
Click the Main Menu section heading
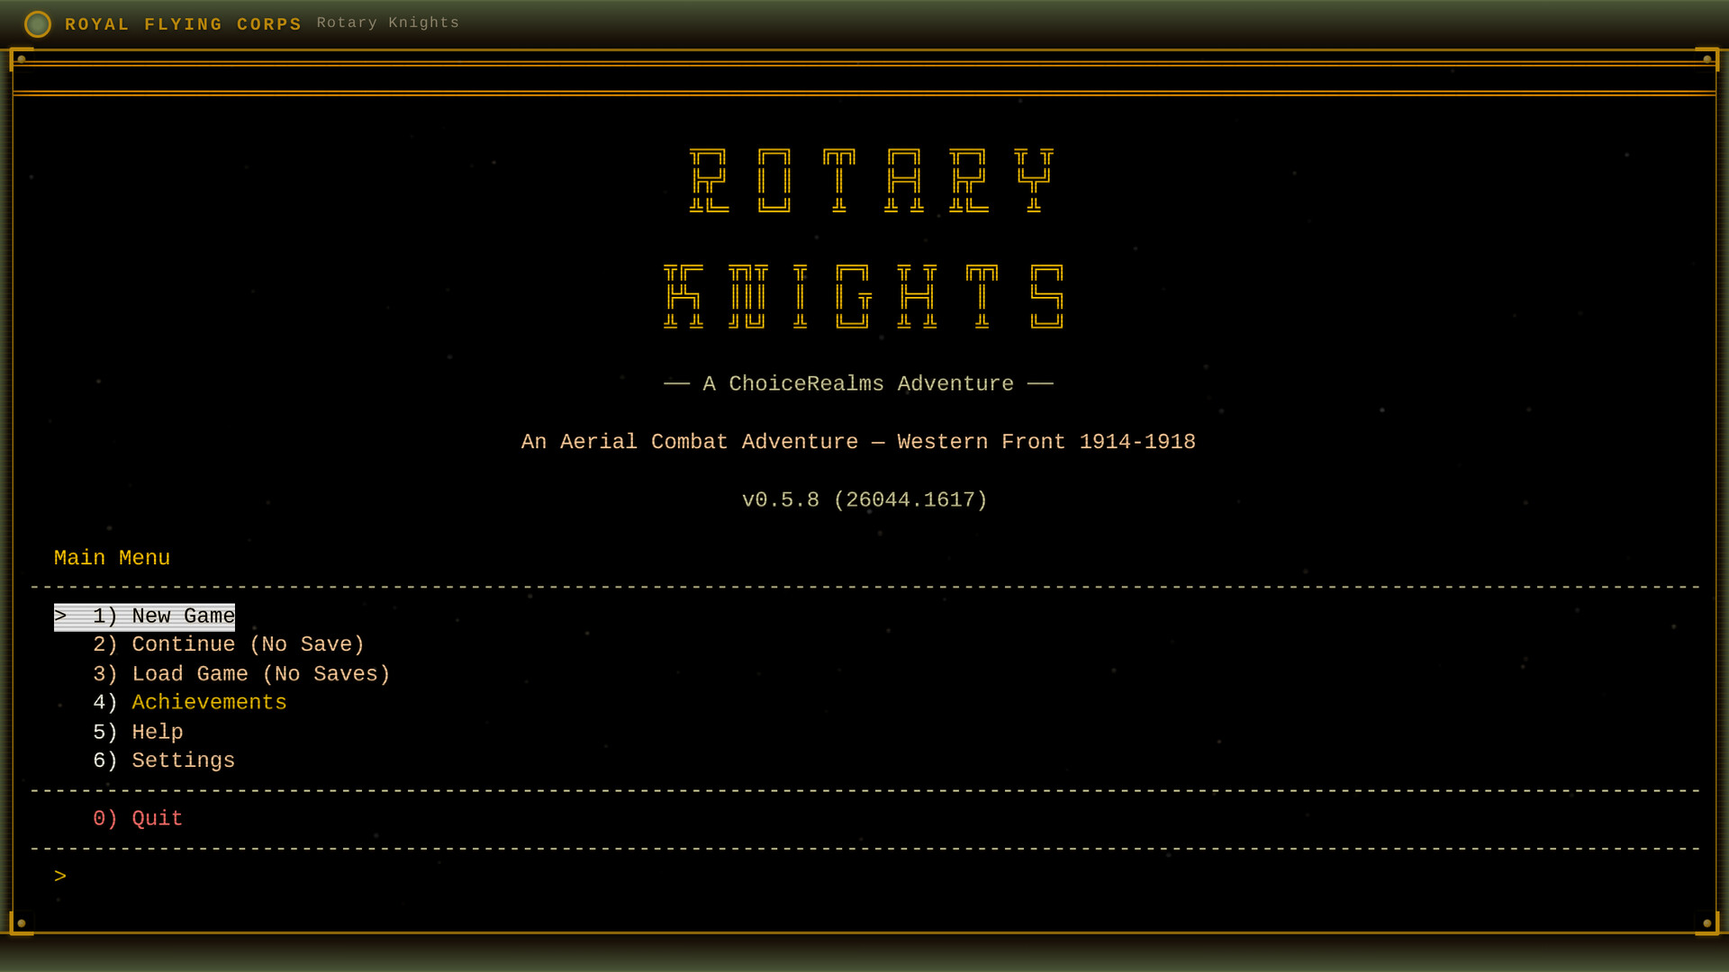tap(111, 558)
